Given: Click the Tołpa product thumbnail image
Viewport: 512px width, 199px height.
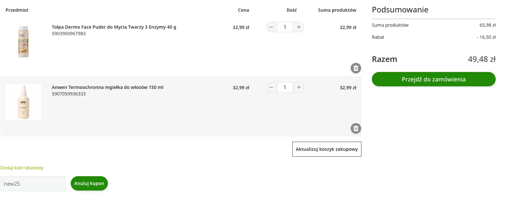Looking at the screenshot, I should point(23,42).
